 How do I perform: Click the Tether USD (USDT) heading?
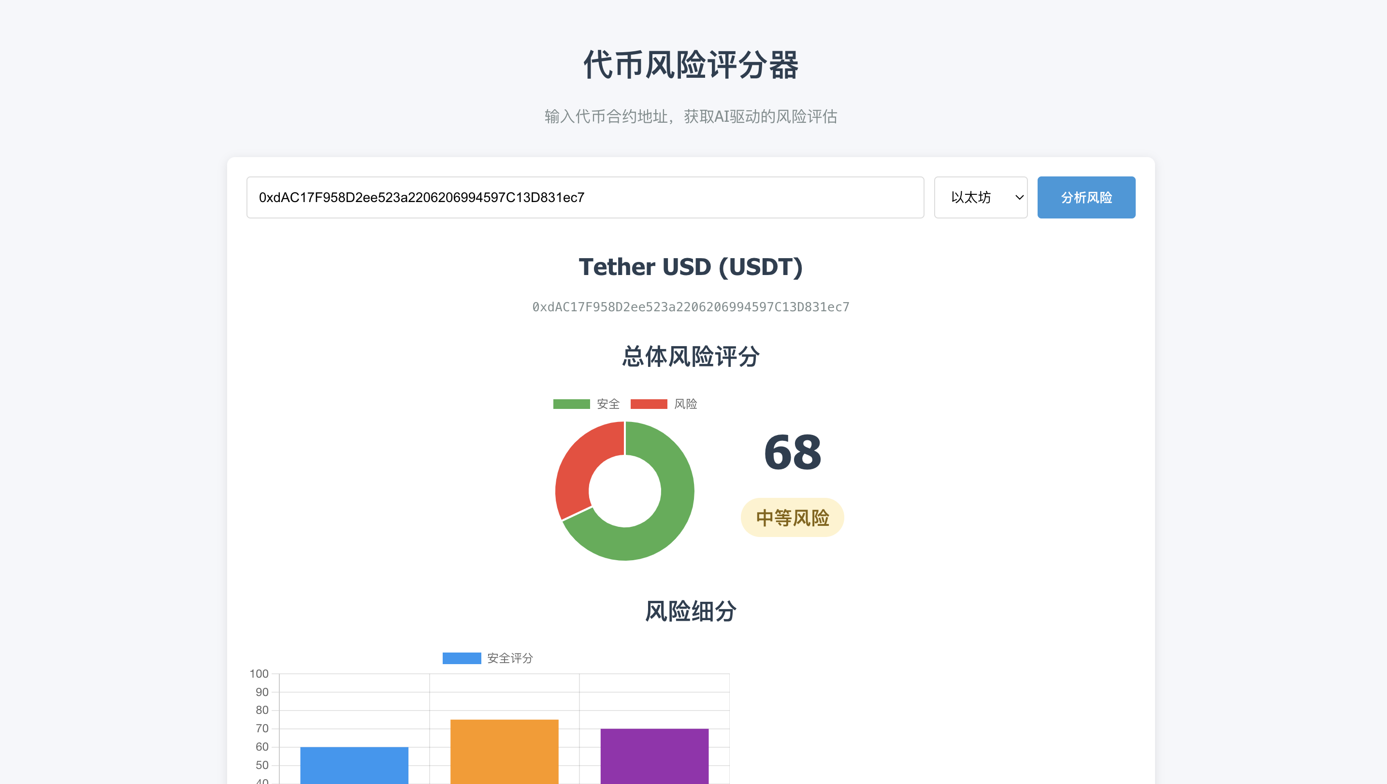point(690,267)
